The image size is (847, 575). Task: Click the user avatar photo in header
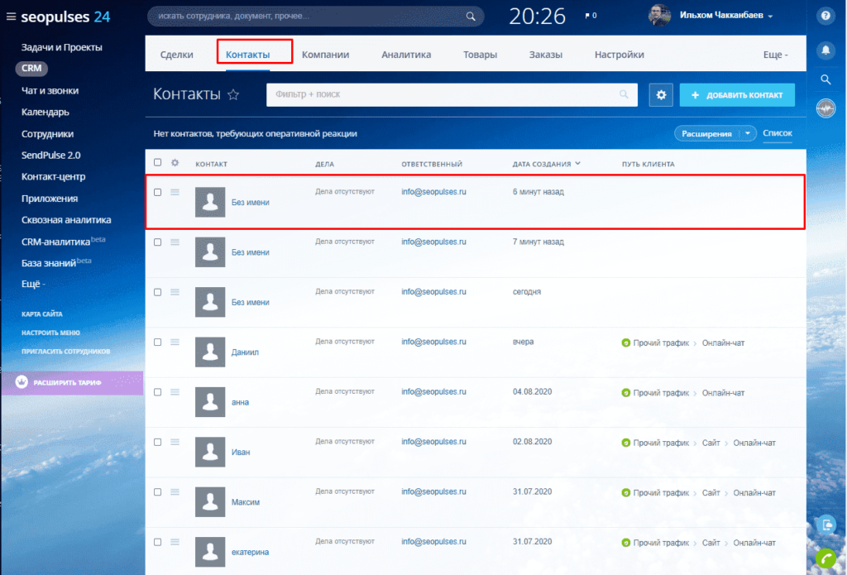point(659,16)
